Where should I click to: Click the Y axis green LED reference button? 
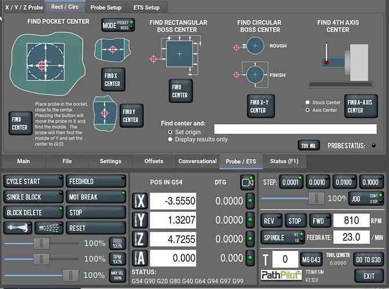click(250, 220)
